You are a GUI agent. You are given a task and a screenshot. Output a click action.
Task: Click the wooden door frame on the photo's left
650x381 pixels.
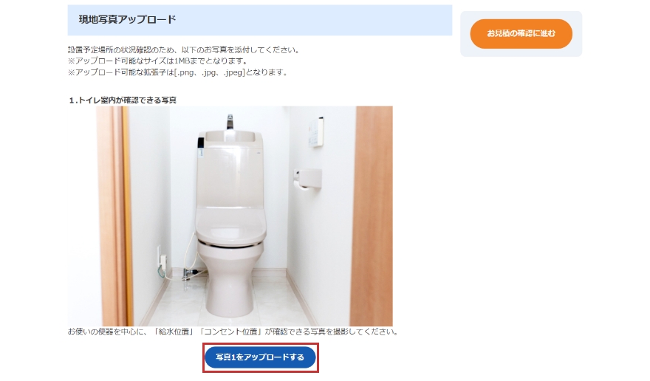click(x=114, y=216)
